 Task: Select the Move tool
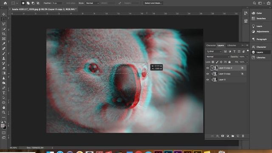[x=4, y=14]
